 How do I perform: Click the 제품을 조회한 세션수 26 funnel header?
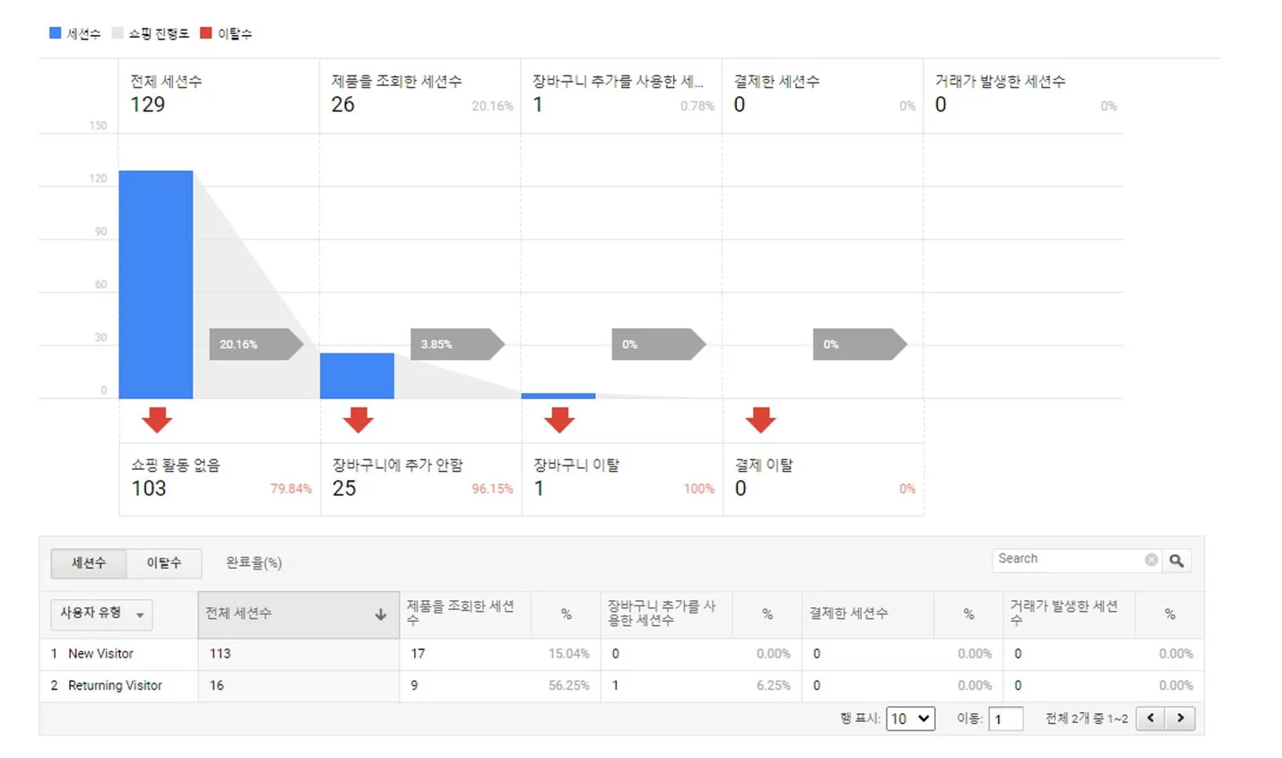pos(420,96)
